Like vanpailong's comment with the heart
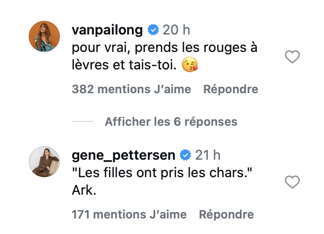The height and width of the screenshot is (234, 324). [x=292, y=58]
